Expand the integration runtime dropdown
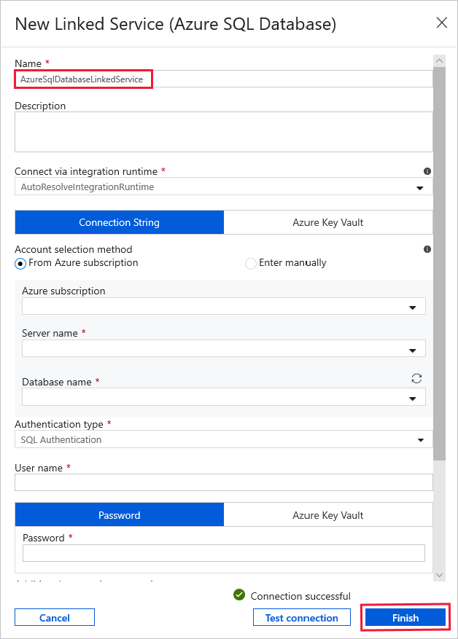This screenshot has height=639, width=458. (x=419, y=188)
